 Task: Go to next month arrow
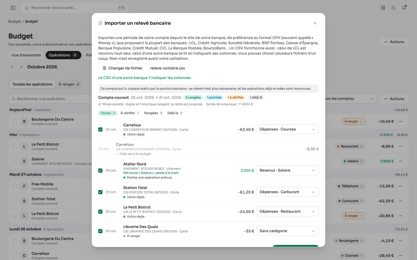21,67
